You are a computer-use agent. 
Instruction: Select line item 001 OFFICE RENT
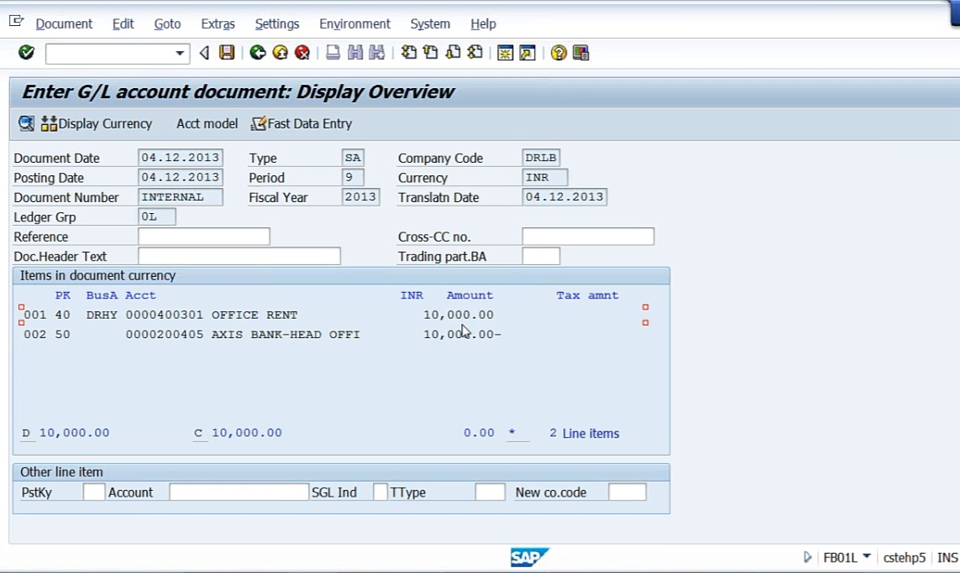point(259,315)
